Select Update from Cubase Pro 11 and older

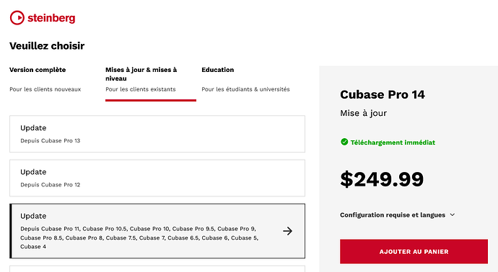point(157,231)
